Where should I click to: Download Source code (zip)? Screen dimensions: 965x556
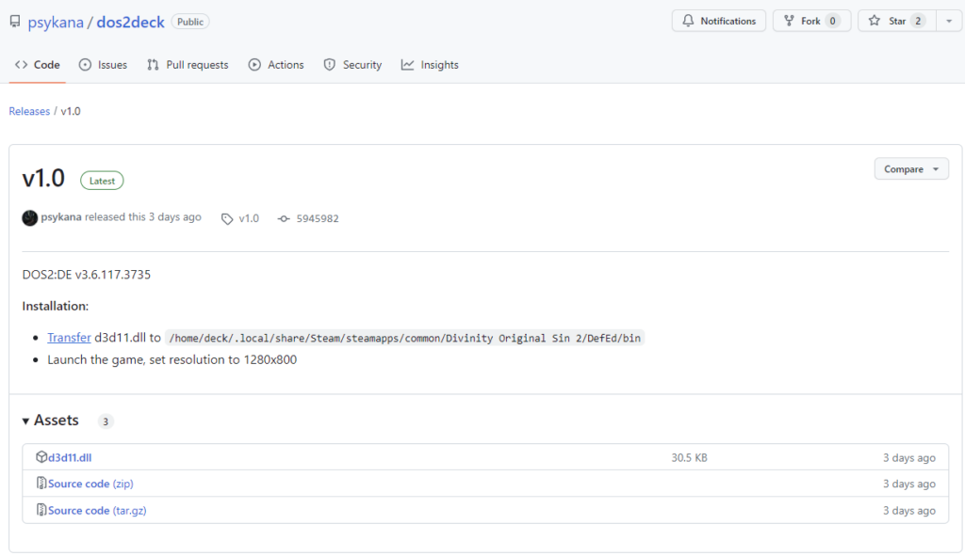tap(90, 484)
